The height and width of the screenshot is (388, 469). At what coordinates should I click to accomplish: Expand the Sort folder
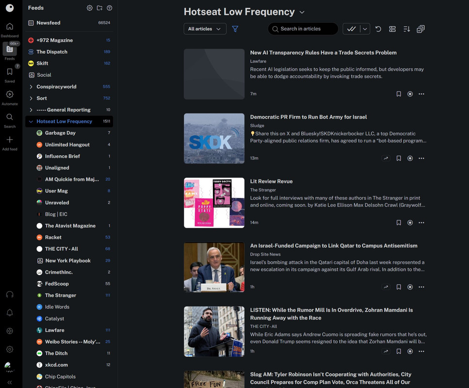point(31,98)
